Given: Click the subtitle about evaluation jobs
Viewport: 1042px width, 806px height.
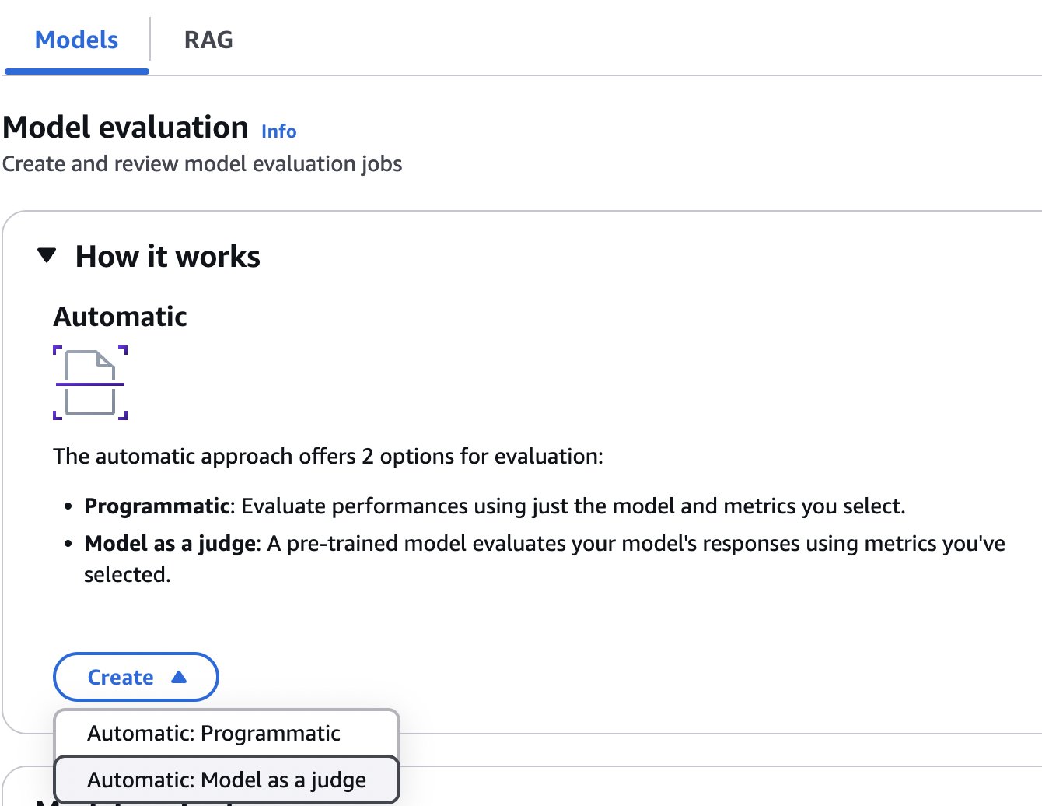Looking at the screenshot, I should pyautogui.click(x=202, y=164).
